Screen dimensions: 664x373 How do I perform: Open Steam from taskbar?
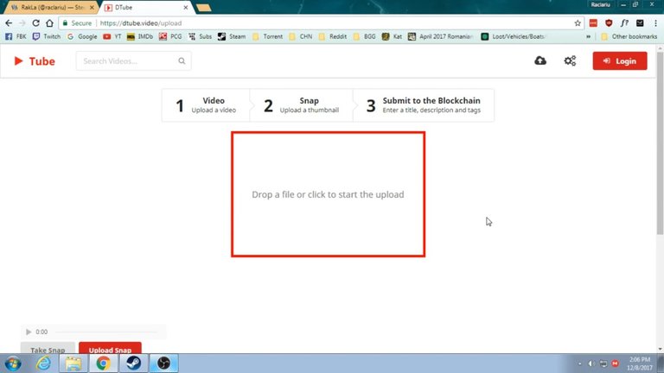(x=133, y=364)
